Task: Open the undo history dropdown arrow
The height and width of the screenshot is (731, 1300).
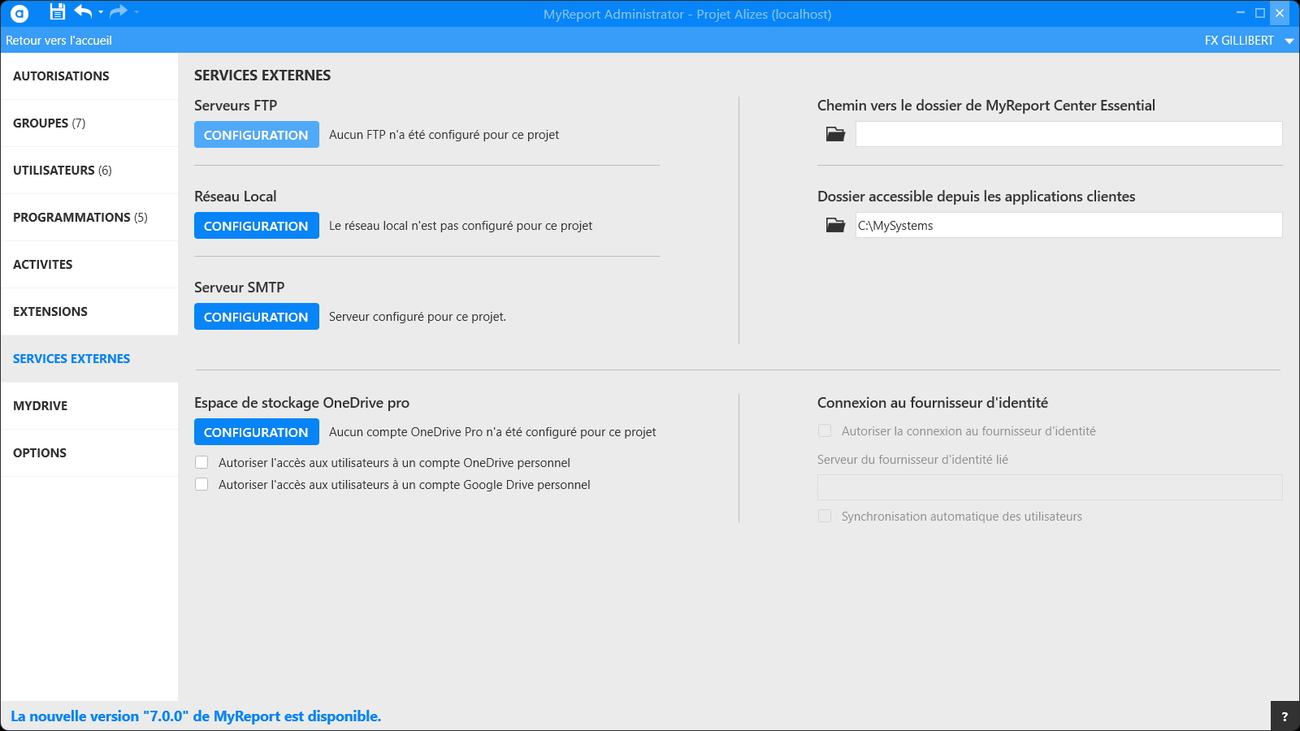Action: click(101, 12)
